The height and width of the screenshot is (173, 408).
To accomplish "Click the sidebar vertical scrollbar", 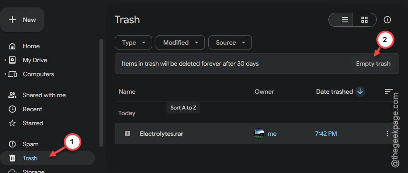I will (101, 93).
